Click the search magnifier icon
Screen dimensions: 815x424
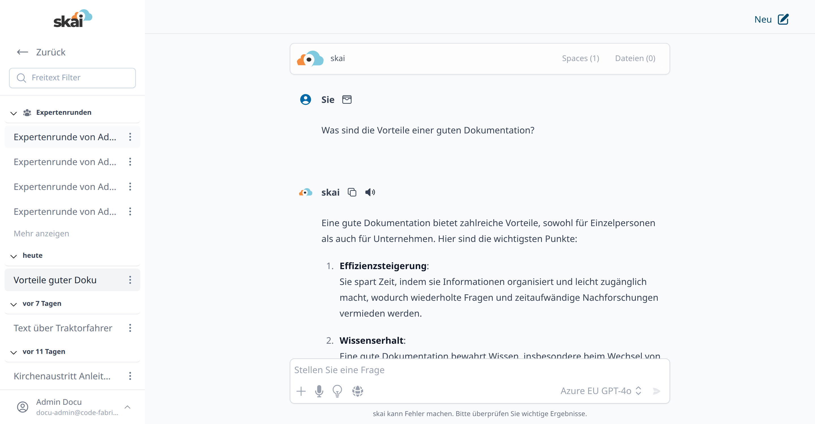pos(21,78)
